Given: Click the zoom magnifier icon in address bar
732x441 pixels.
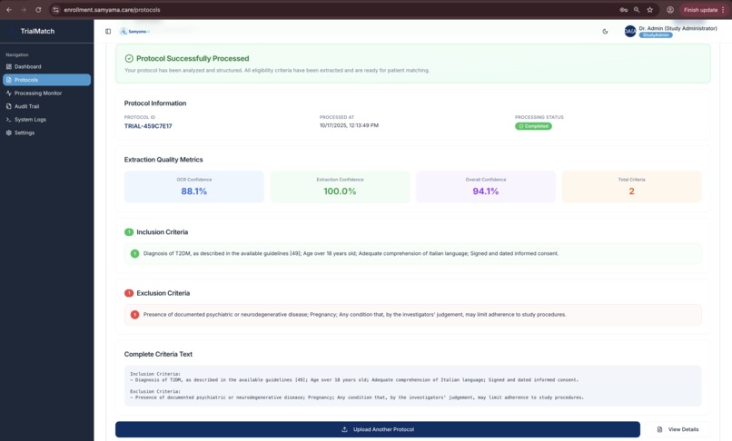Looking at the screenshot, I should coord(637,10).
